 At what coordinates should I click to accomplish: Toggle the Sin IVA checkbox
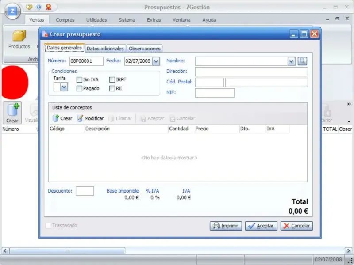click(79, 79)
